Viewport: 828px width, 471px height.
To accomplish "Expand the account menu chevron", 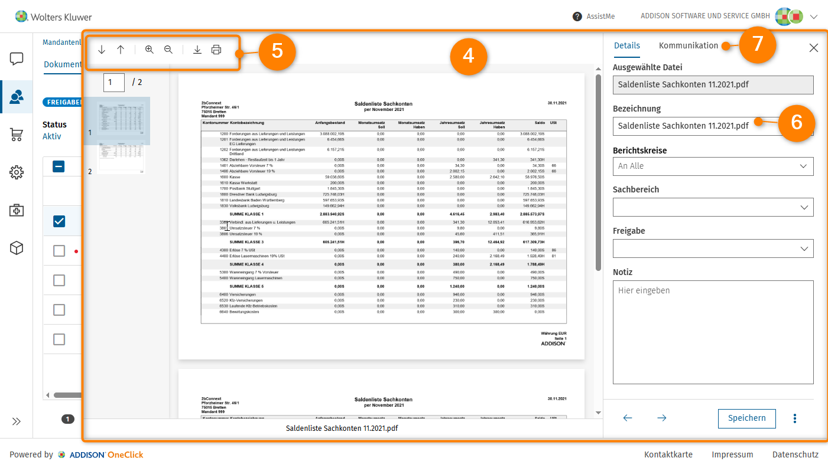I will pyautogui.click(x=814, y=17).
